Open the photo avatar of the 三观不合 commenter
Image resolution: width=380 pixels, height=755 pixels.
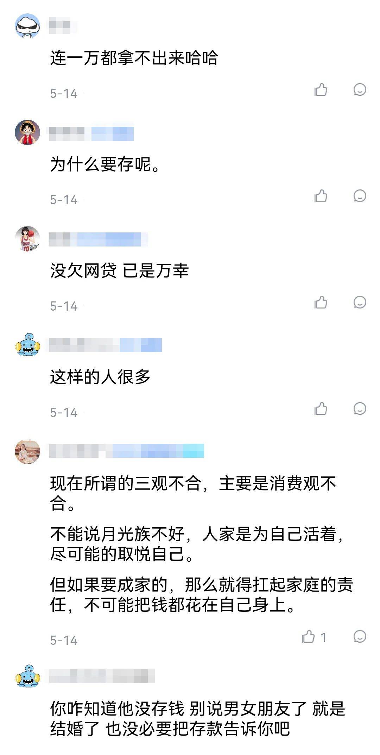pyautogui.click(x=27, y=451)
